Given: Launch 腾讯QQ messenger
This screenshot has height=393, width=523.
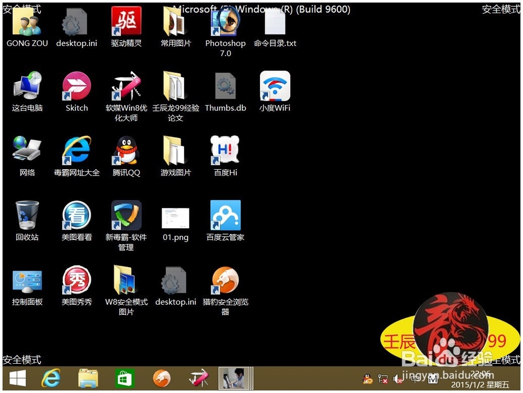Looking at the screenshot, I should [x=126, y=152].
